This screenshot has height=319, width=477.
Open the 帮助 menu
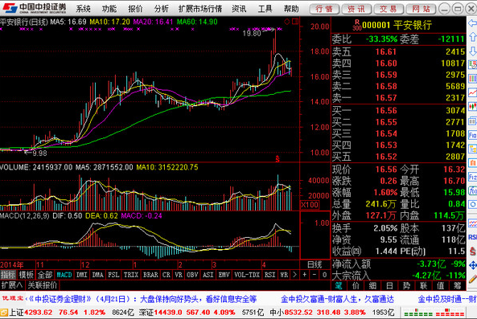tap(291, 9)
